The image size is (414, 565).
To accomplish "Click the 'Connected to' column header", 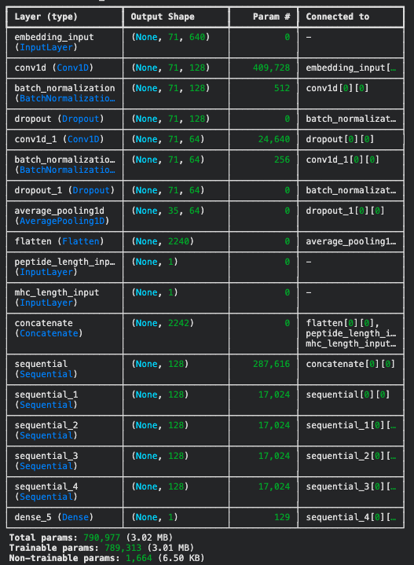I will [338, 17].
